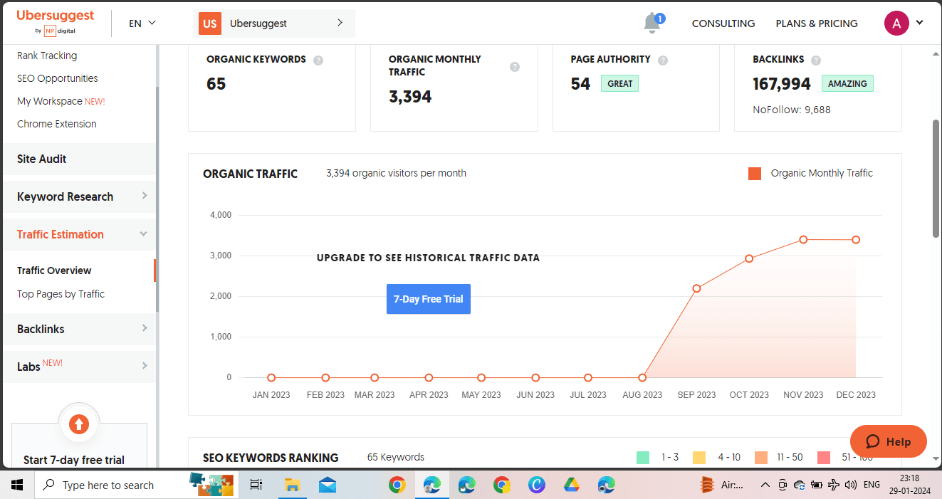Click 167,994 backlinks value
The width and height of the screenshot is (942, 499).
[782, 84]
